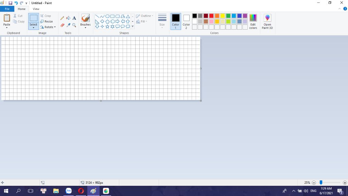Click the Copy button
348x196 pixels.
tap(19, 21)
